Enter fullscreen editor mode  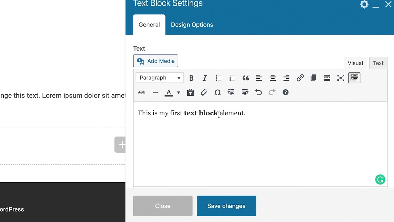(x=341, y=78)
